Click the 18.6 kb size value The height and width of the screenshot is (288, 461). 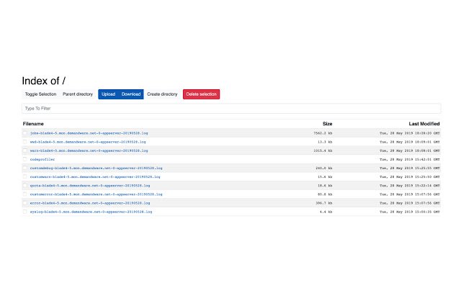(x=325, y=186)
